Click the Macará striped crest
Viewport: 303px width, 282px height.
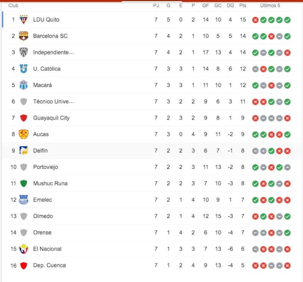click(x=23, y=85)
